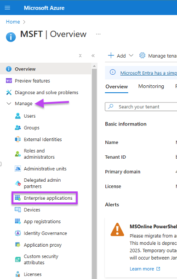The height and width of the screenshot is (279, 177).
Task: Open Roles and administrators
Action: click(x=39, y=154)
